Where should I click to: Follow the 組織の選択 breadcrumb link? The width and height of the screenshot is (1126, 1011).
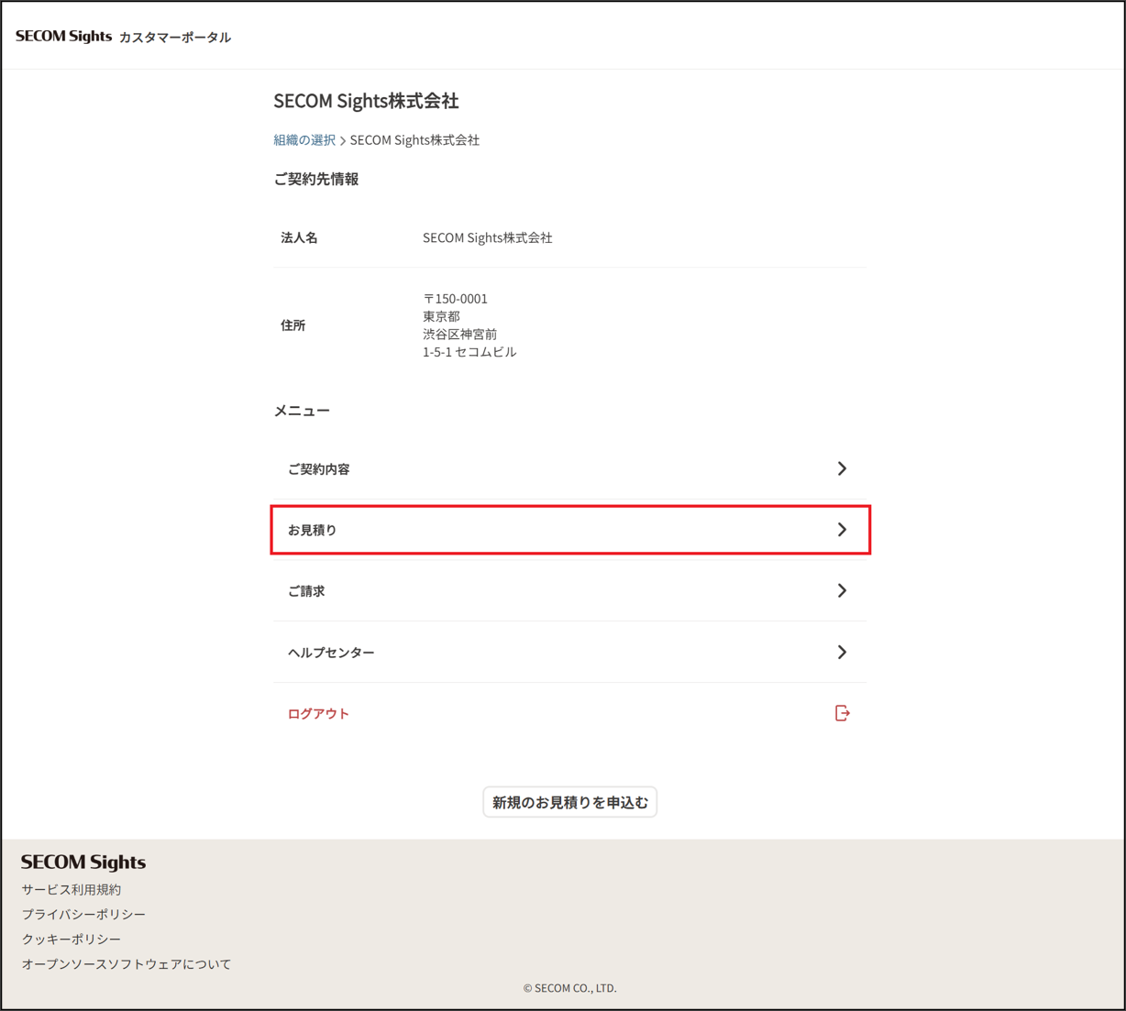coord(304,140)
